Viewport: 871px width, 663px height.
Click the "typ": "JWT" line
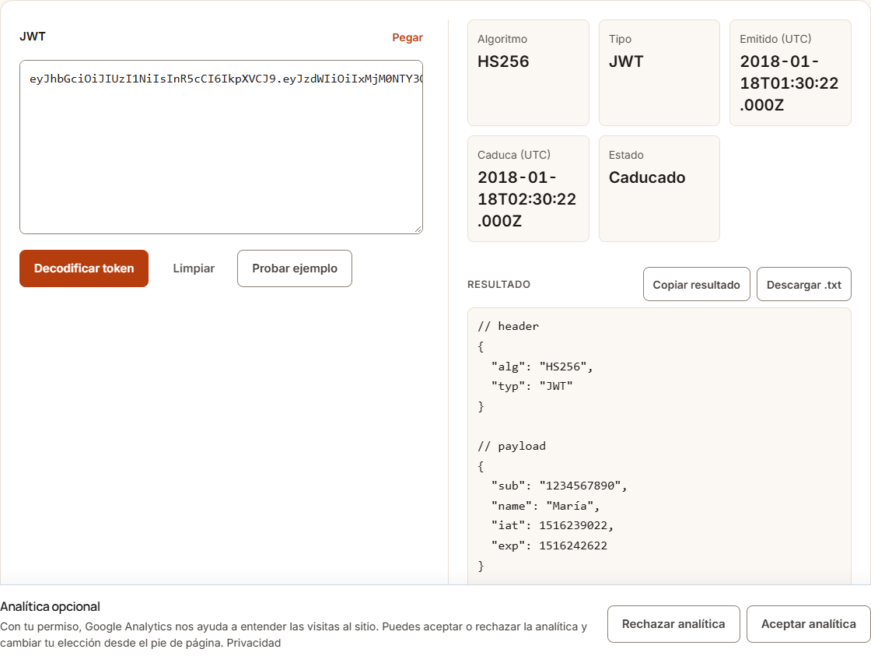point(532,386)
